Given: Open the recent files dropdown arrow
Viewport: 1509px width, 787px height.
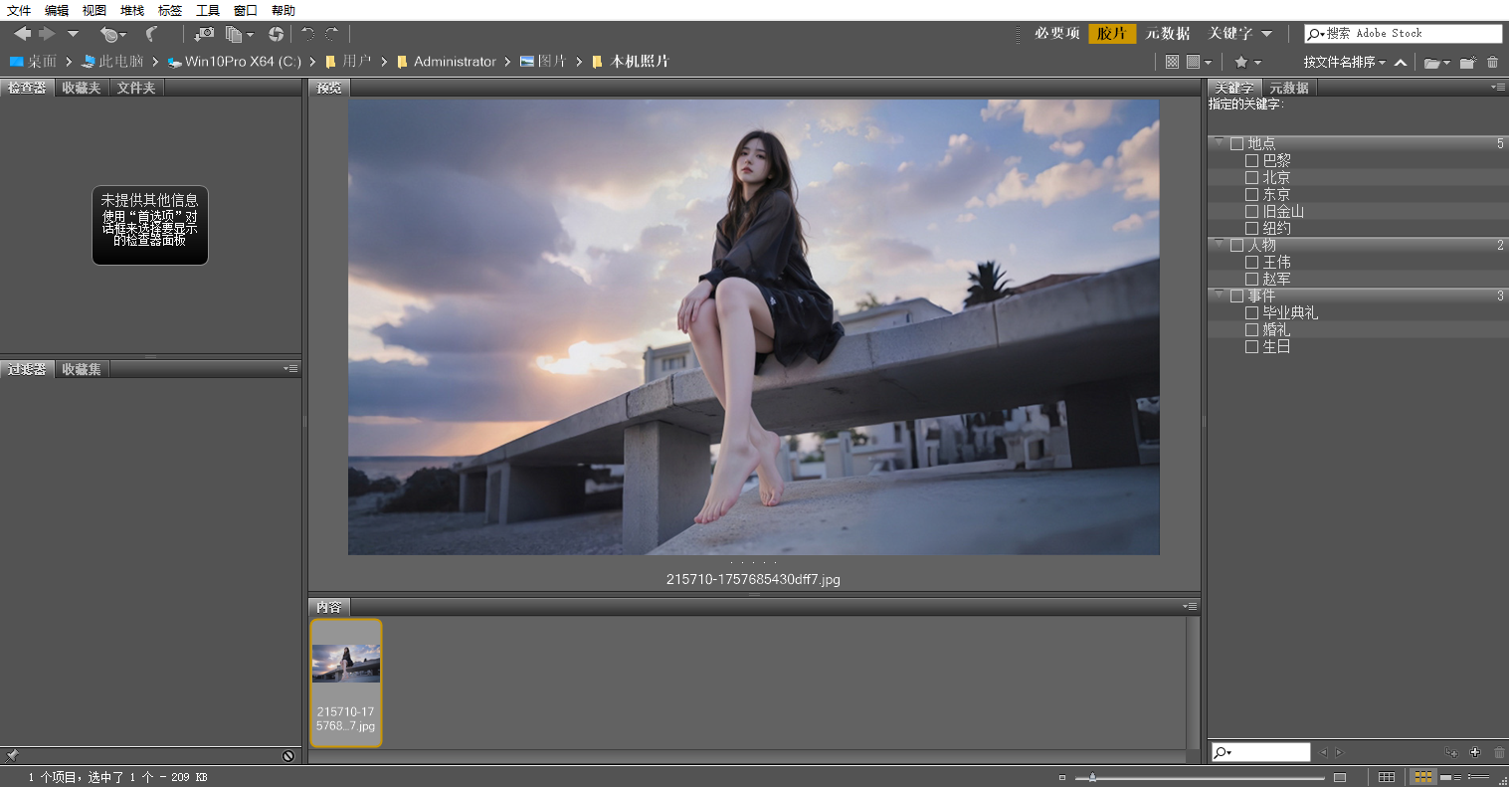Looking at the screenshot, I should (x=122, y=33).
